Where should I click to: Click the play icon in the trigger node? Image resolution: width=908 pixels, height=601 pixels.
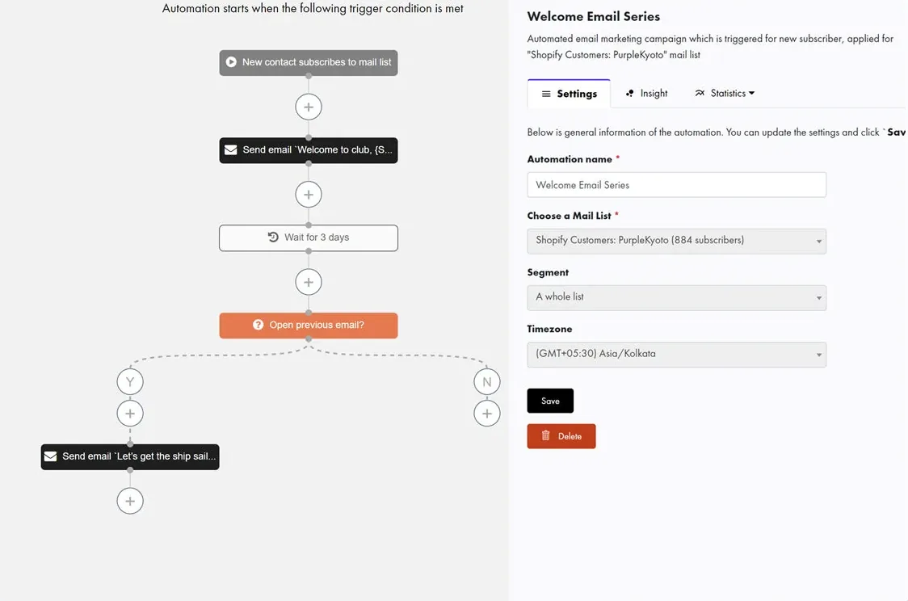pyautogui.click(x=231, y=62)
